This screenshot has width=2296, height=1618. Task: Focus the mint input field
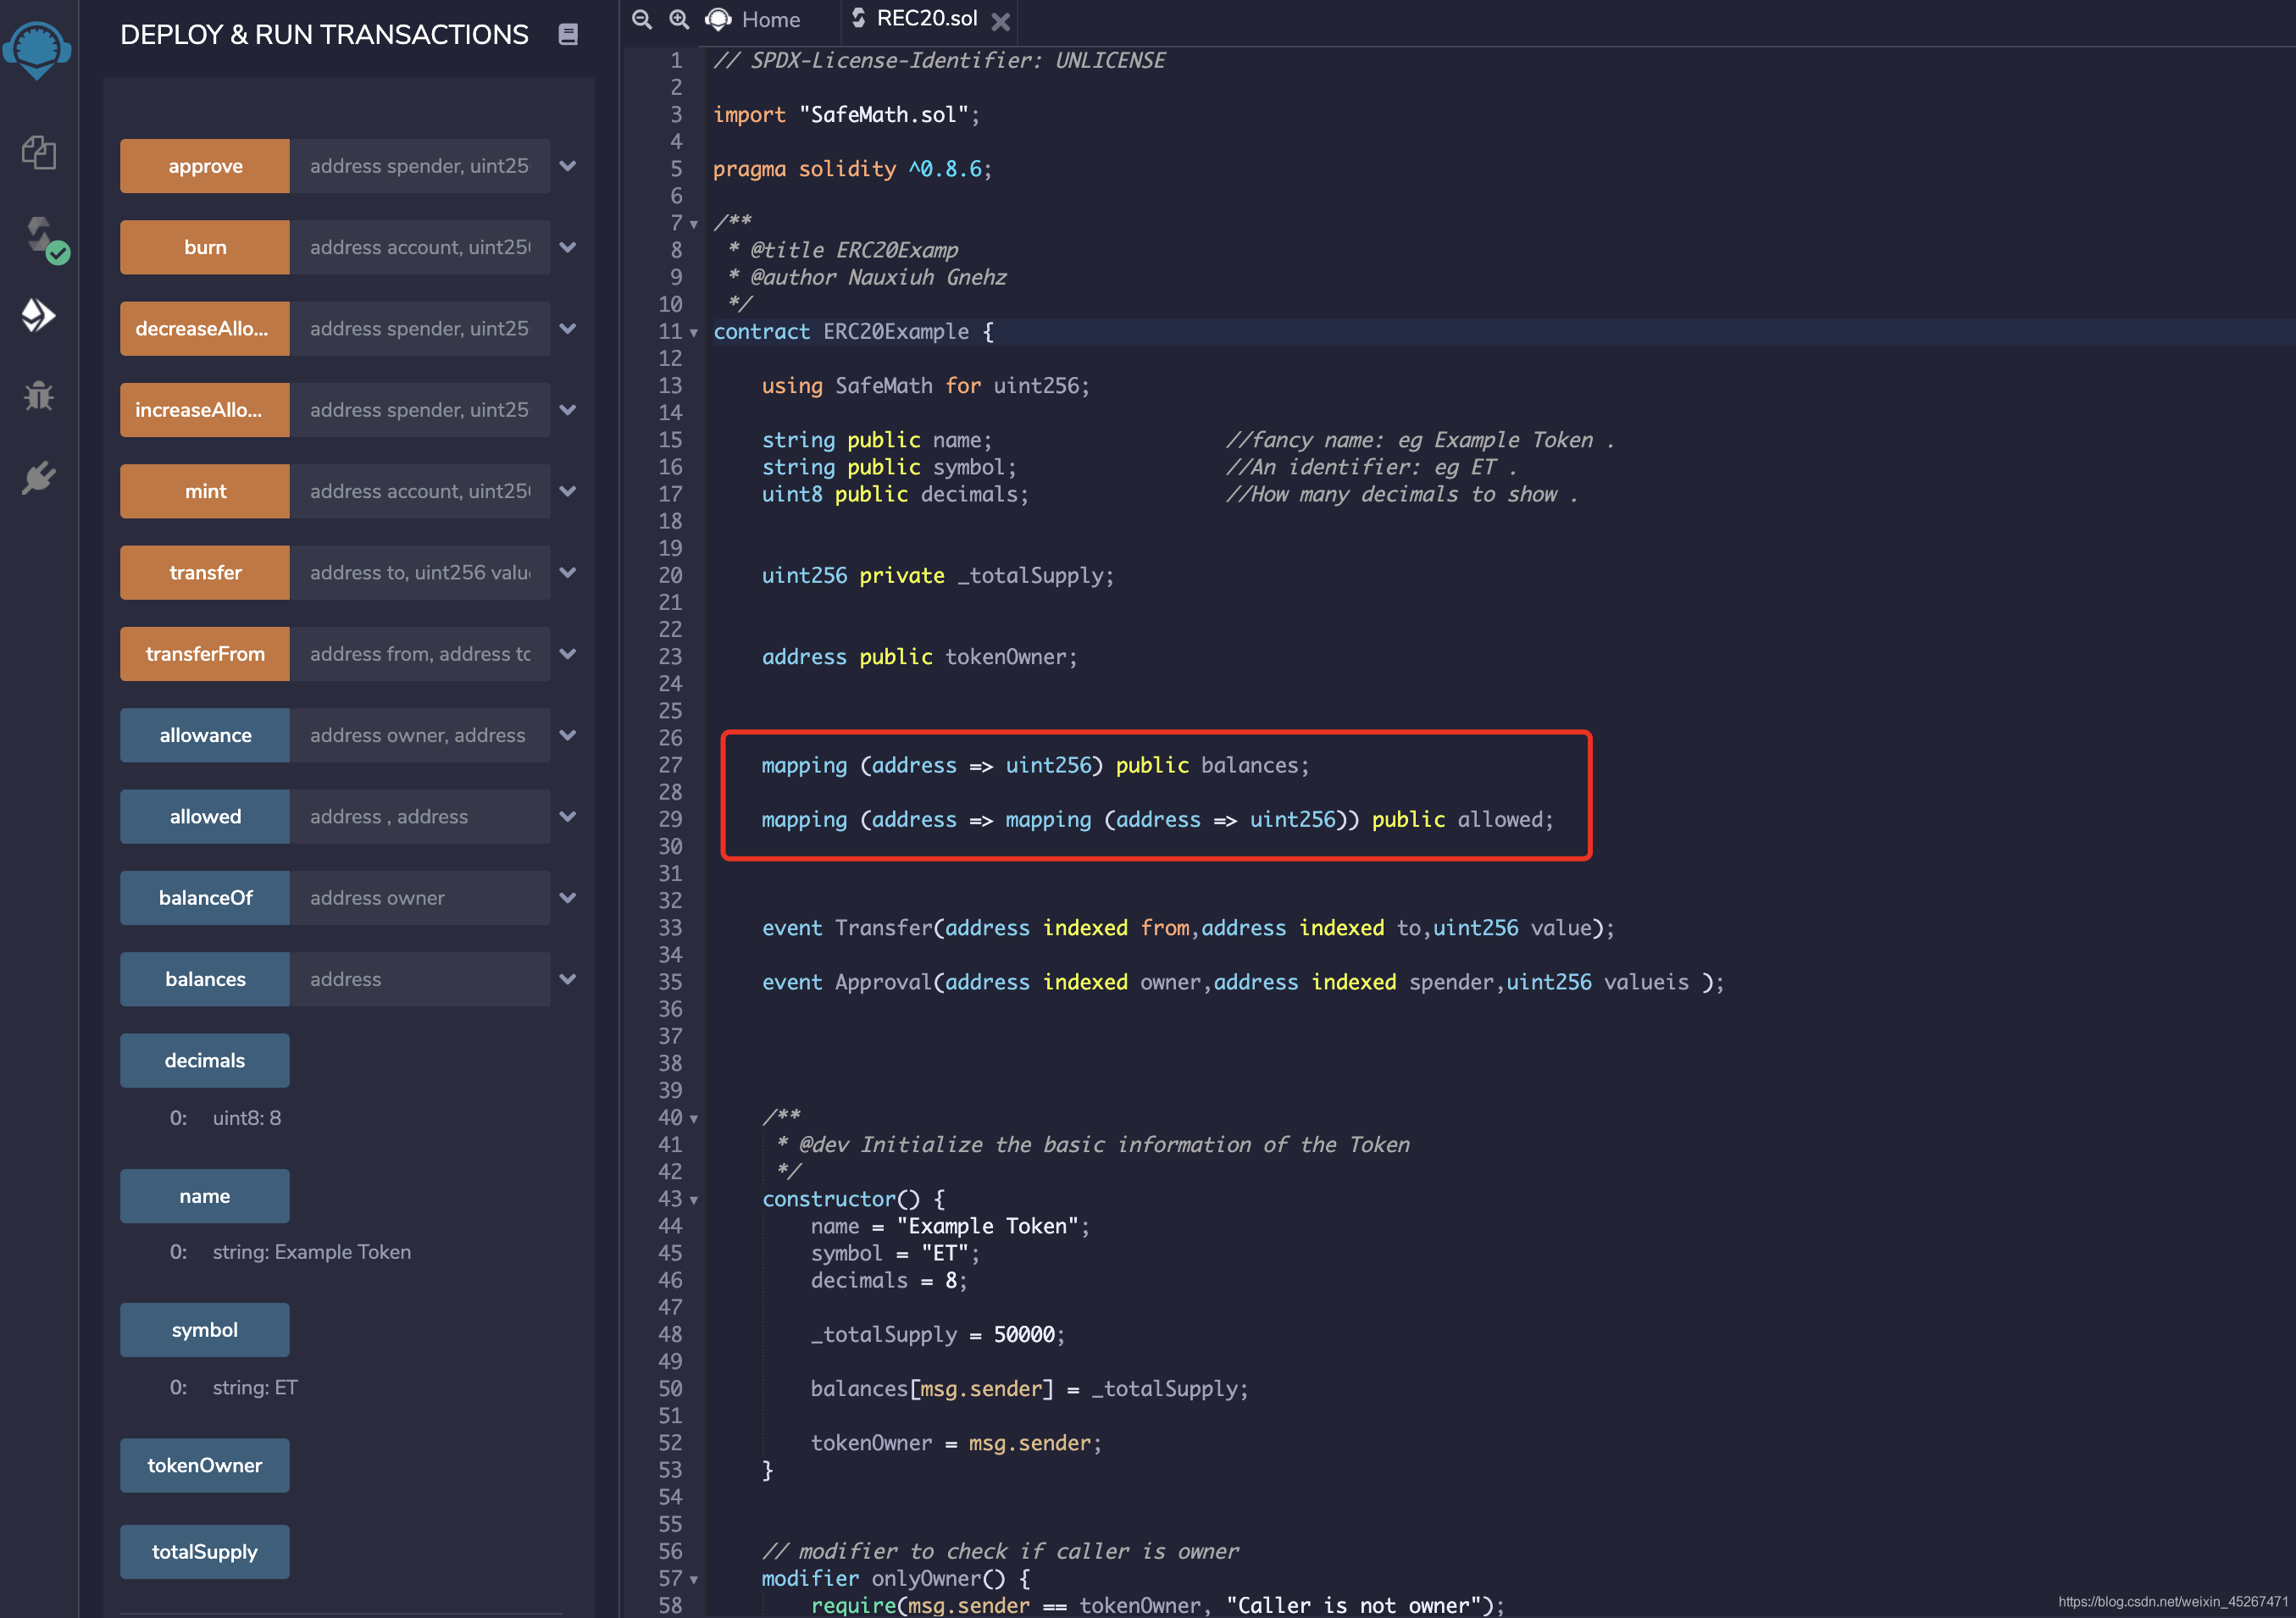[420, 491]
